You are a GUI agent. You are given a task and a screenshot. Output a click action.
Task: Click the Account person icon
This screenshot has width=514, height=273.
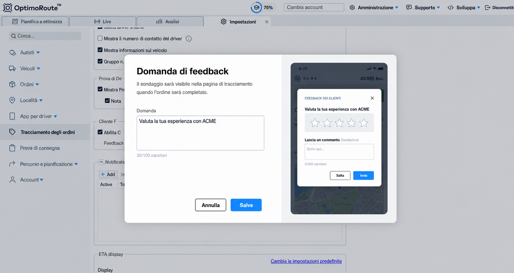(x=12, y=180)
